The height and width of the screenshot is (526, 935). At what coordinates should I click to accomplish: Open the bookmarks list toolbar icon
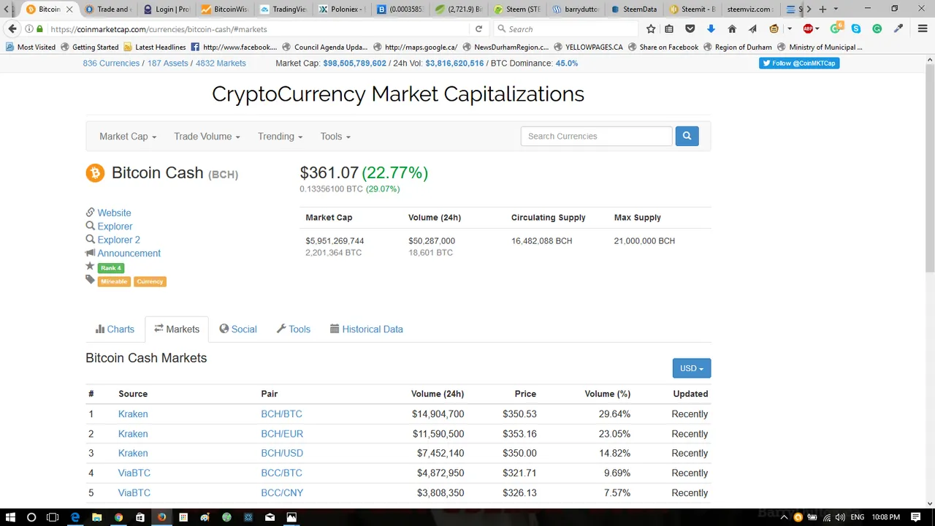coord(670,29)
